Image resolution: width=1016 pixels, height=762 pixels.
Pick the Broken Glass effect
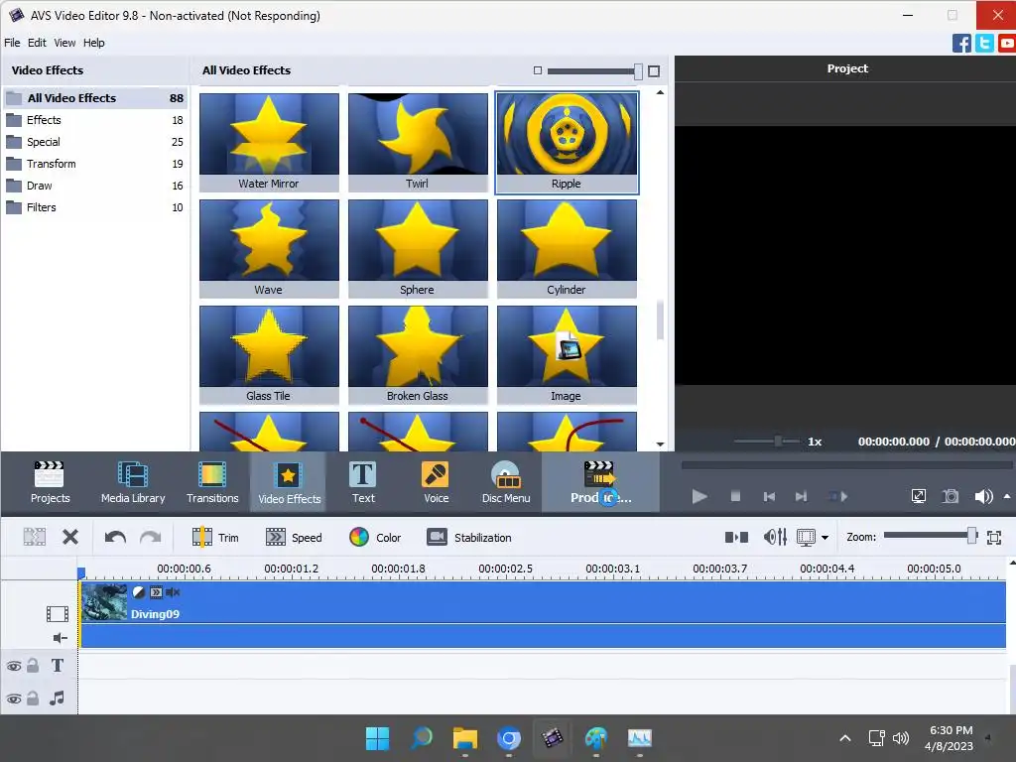click(418, 354)
